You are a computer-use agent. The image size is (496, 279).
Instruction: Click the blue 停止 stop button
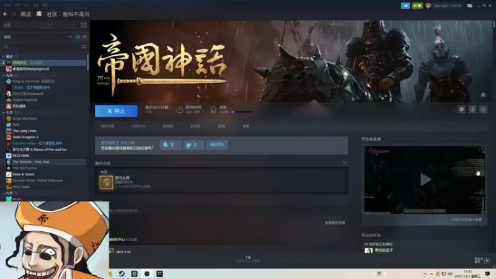pyautogui.click(x=116, y=111)
